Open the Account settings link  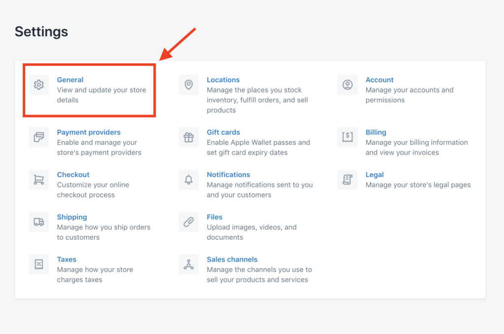[379, 80]
